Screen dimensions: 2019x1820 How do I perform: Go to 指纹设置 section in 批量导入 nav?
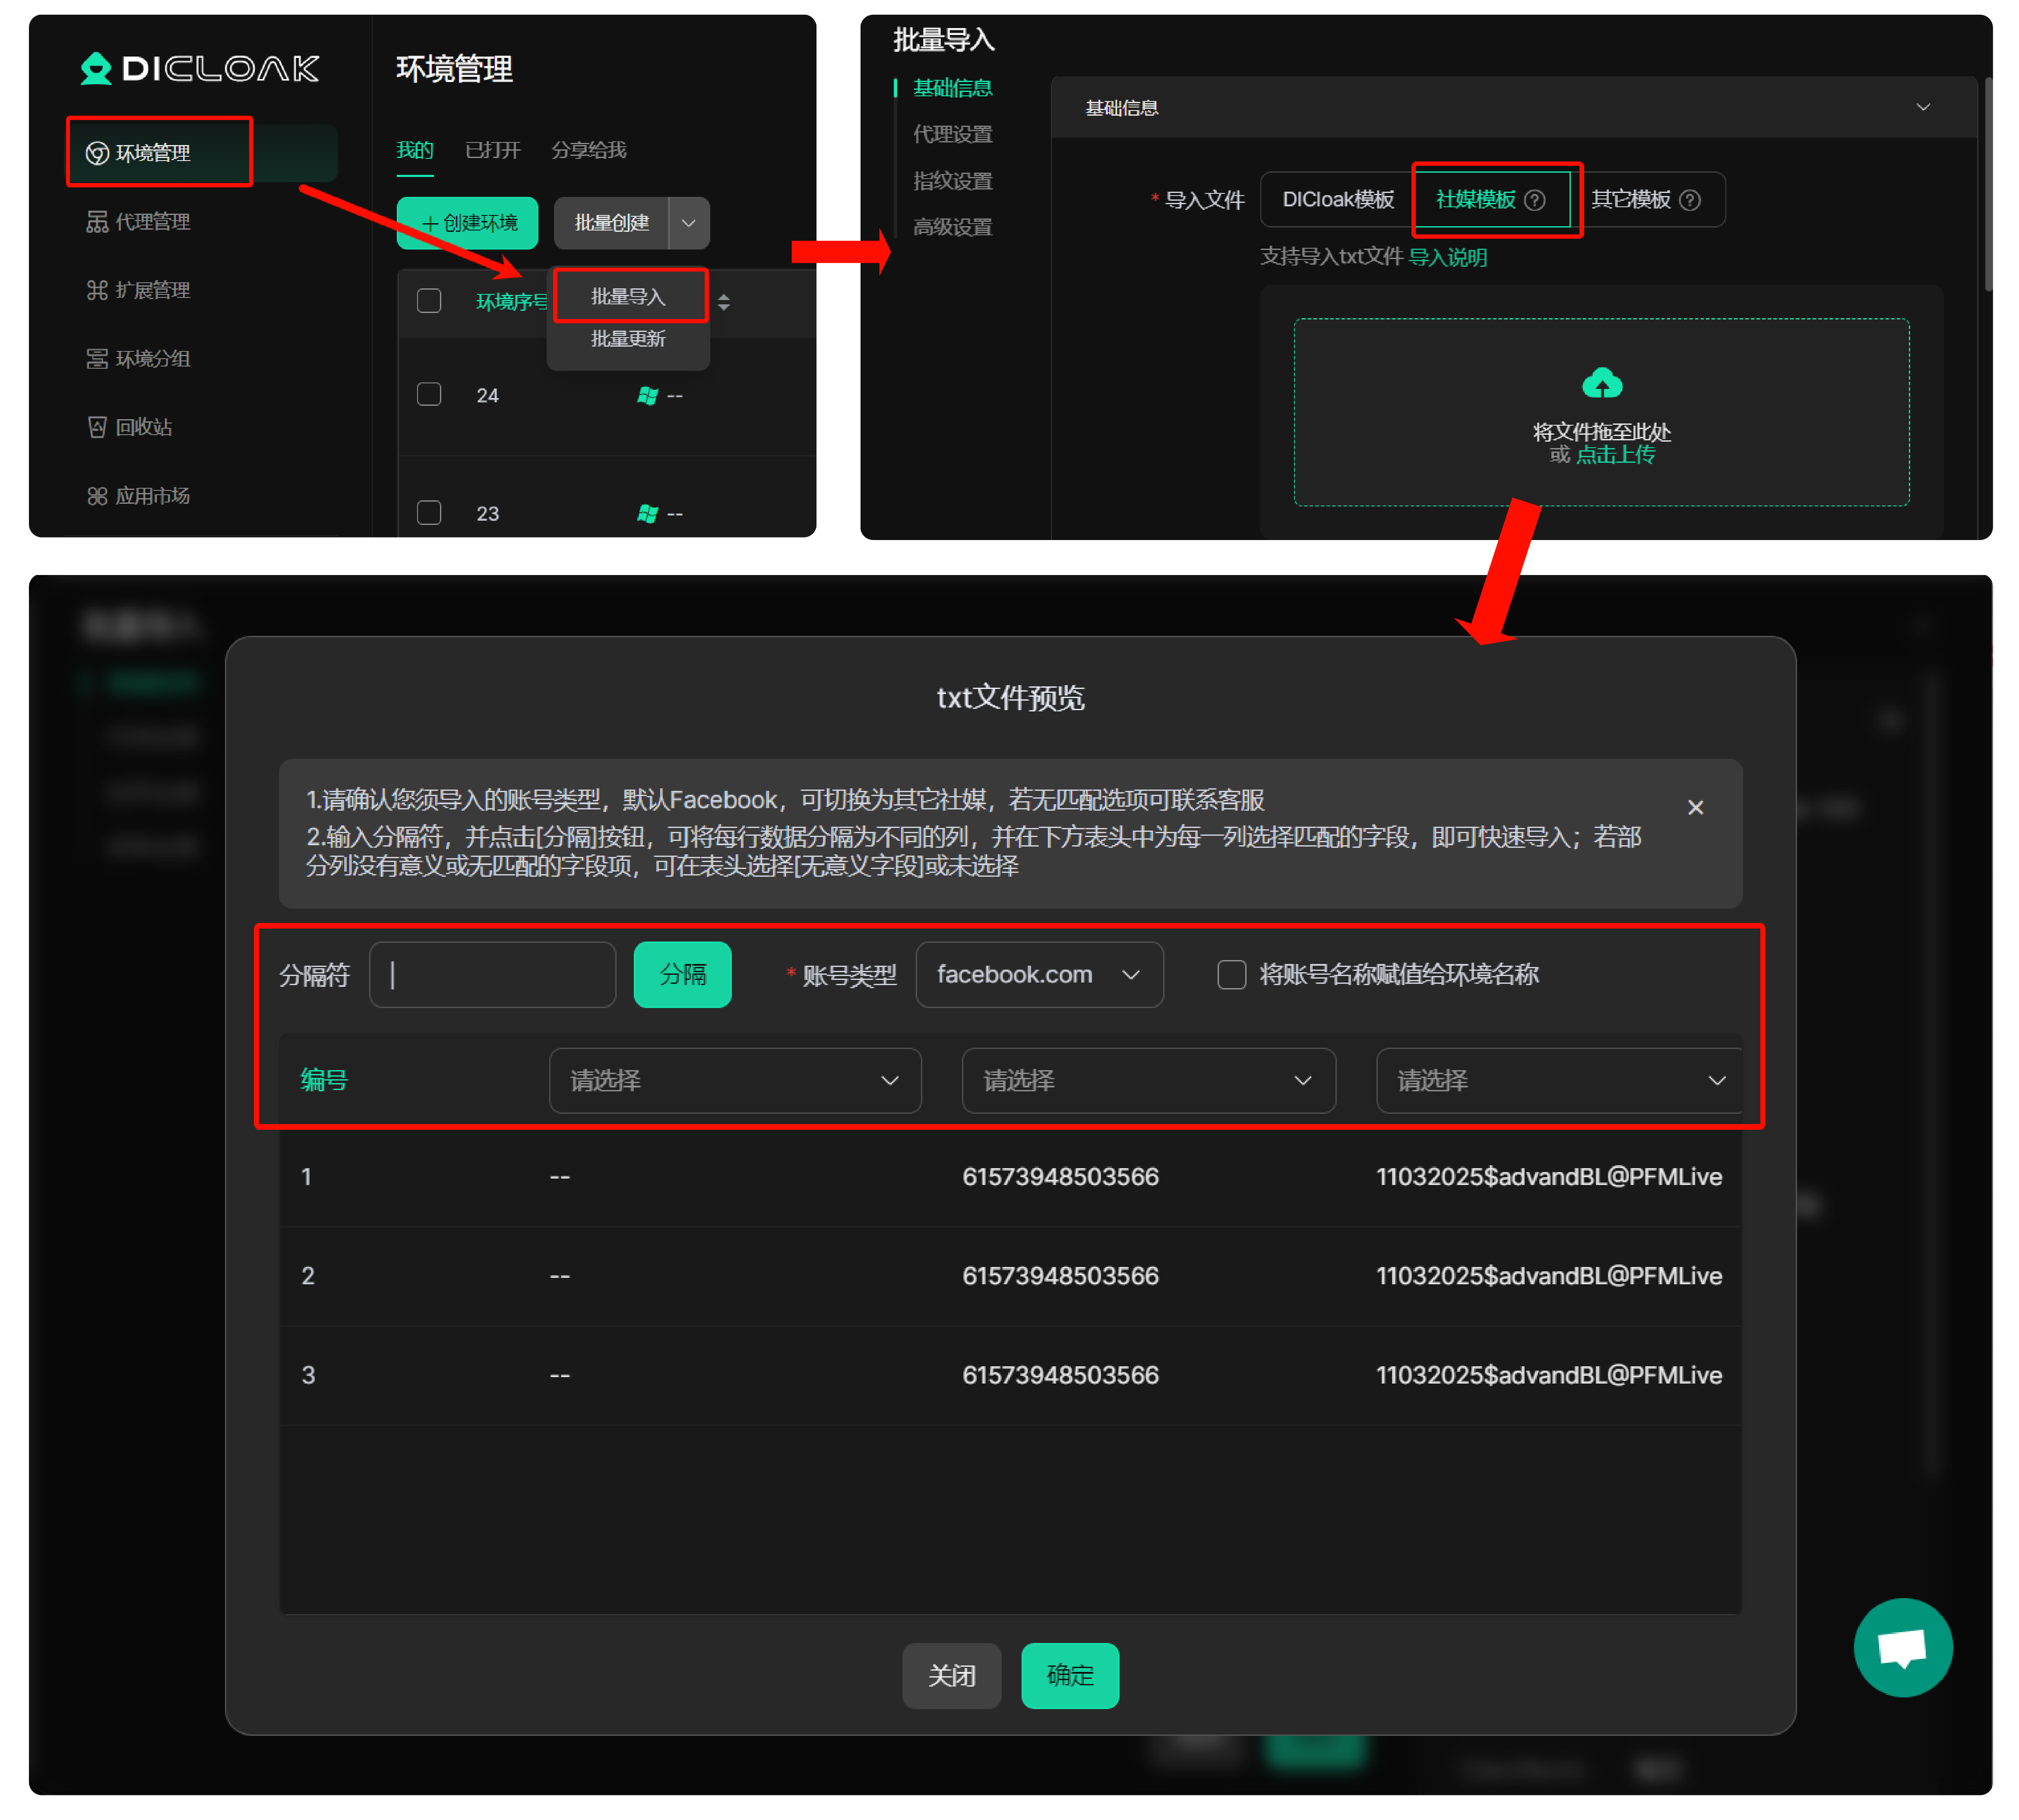pyautogui.click(x=952, y=181)
